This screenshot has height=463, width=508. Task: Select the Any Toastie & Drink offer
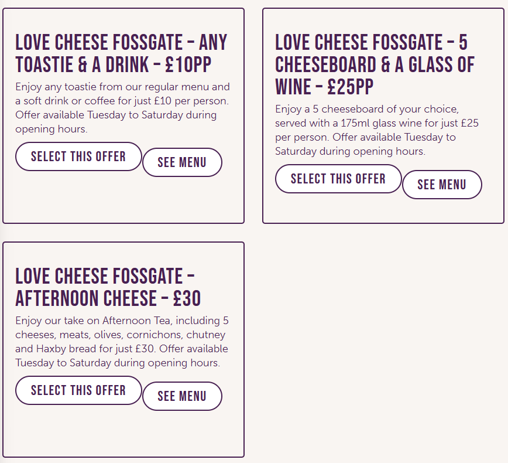(x=78, y=156)
